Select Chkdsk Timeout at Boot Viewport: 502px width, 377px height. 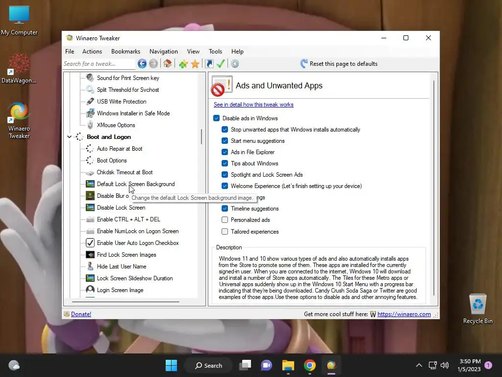125,172
